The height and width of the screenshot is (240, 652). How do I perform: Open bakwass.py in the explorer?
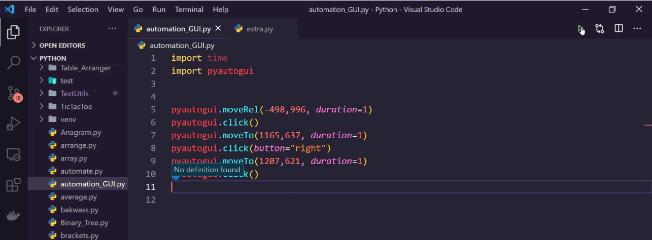[79, 210]
